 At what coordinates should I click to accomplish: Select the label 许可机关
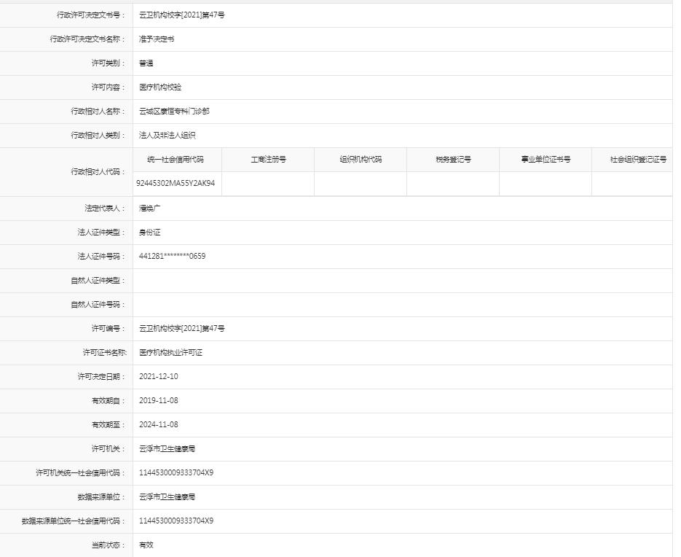108,448
